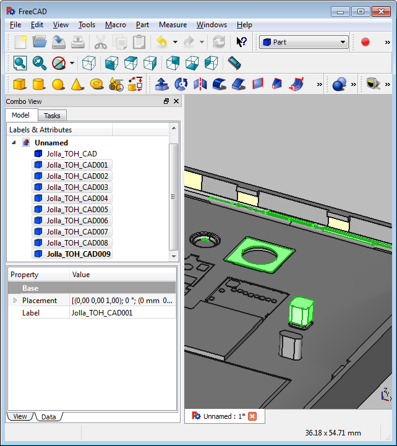Screen dimensions: 397x446
Task: Switch to the Tasks tab
Action: pyautogui.click(x=52, y=116)
